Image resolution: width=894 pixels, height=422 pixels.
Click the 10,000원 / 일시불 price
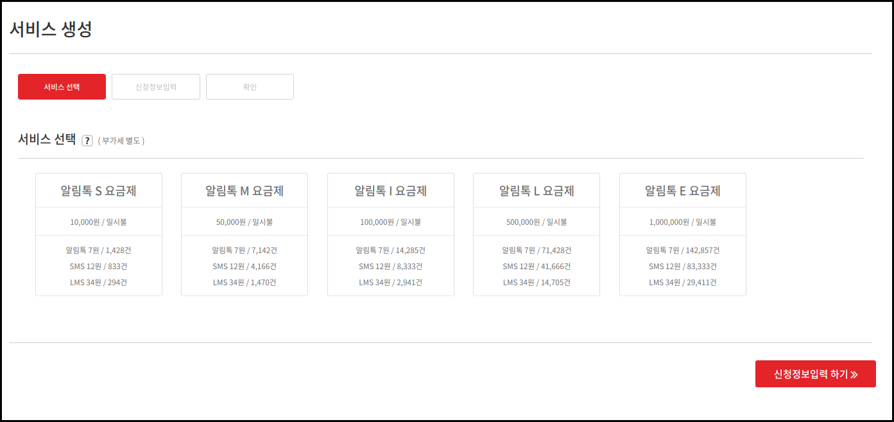tap(99, 222)
